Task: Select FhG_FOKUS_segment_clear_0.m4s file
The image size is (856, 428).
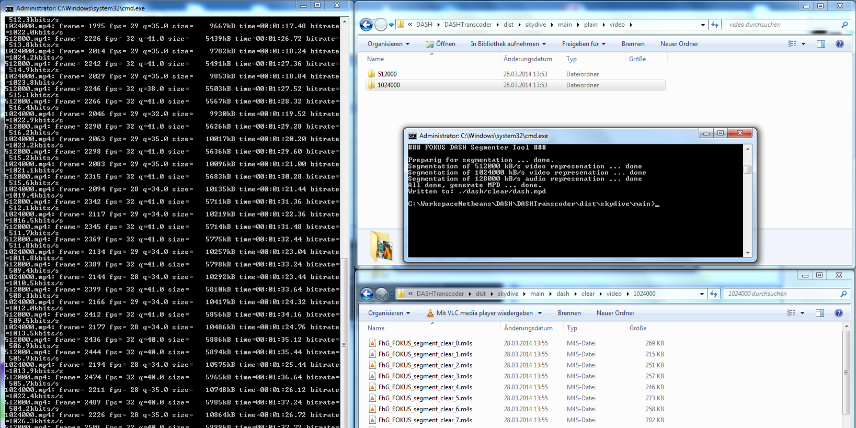Action: tap(425, 343)
